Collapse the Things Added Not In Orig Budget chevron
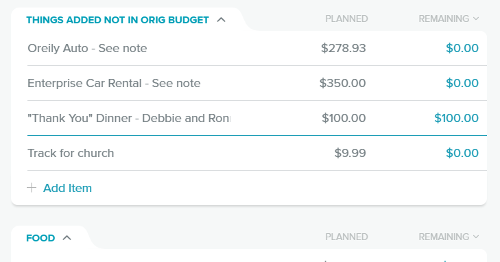This screenshot has width=500, height=262. (221, 20)
